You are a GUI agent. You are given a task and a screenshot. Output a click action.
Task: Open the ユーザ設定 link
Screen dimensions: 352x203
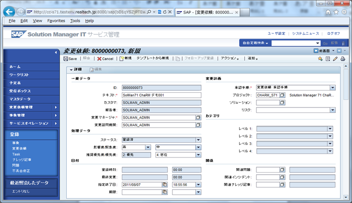[x=276, y=33]
